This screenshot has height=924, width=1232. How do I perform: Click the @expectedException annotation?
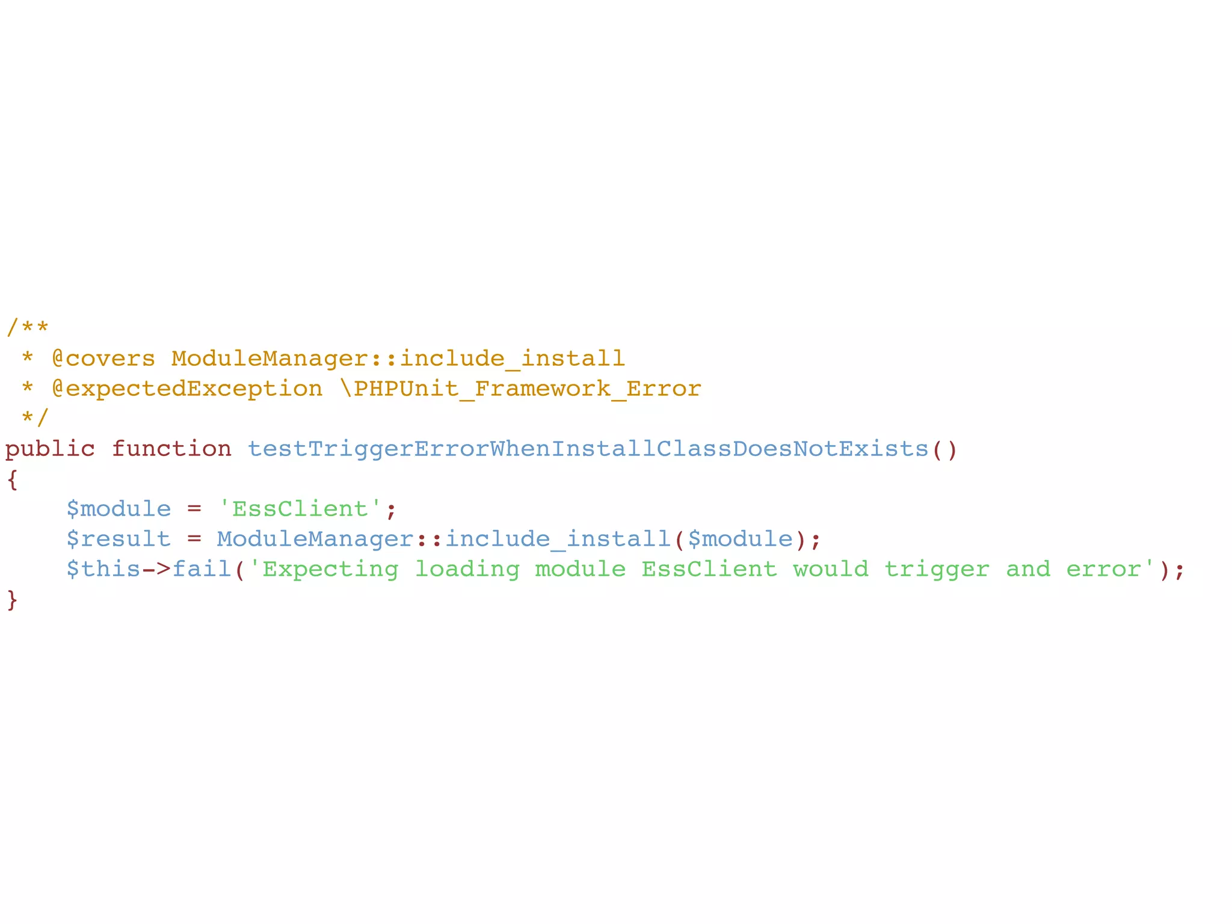188,389
